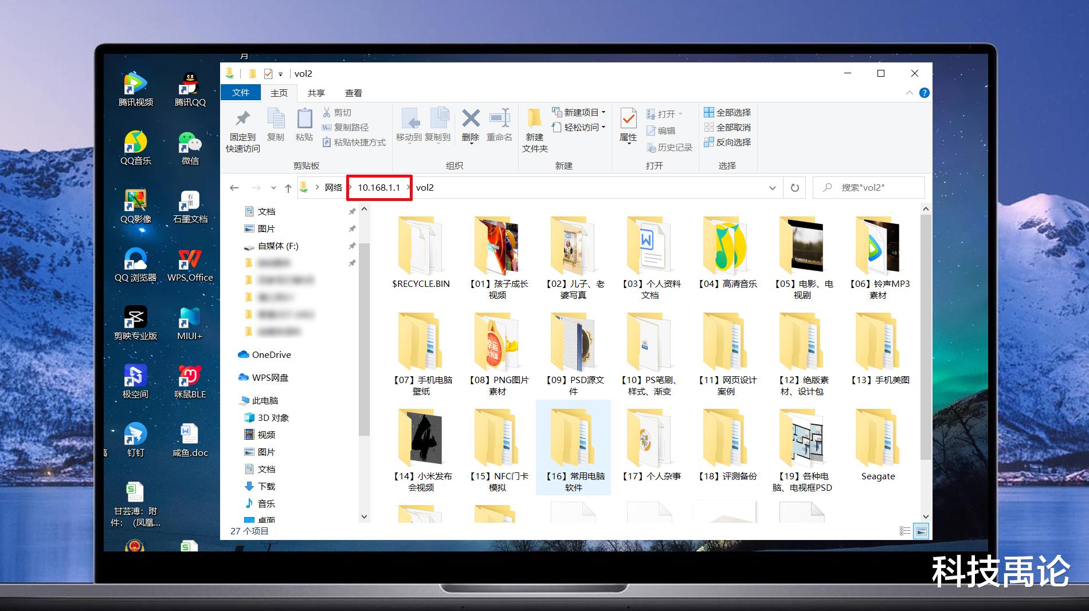The height and width of the screenshot is (611, 1089).
Task: Switch to the View (查看) tab
Action: 353,93
